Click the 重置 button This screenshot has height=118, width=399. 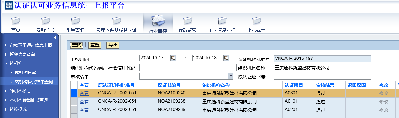[95, 45]
